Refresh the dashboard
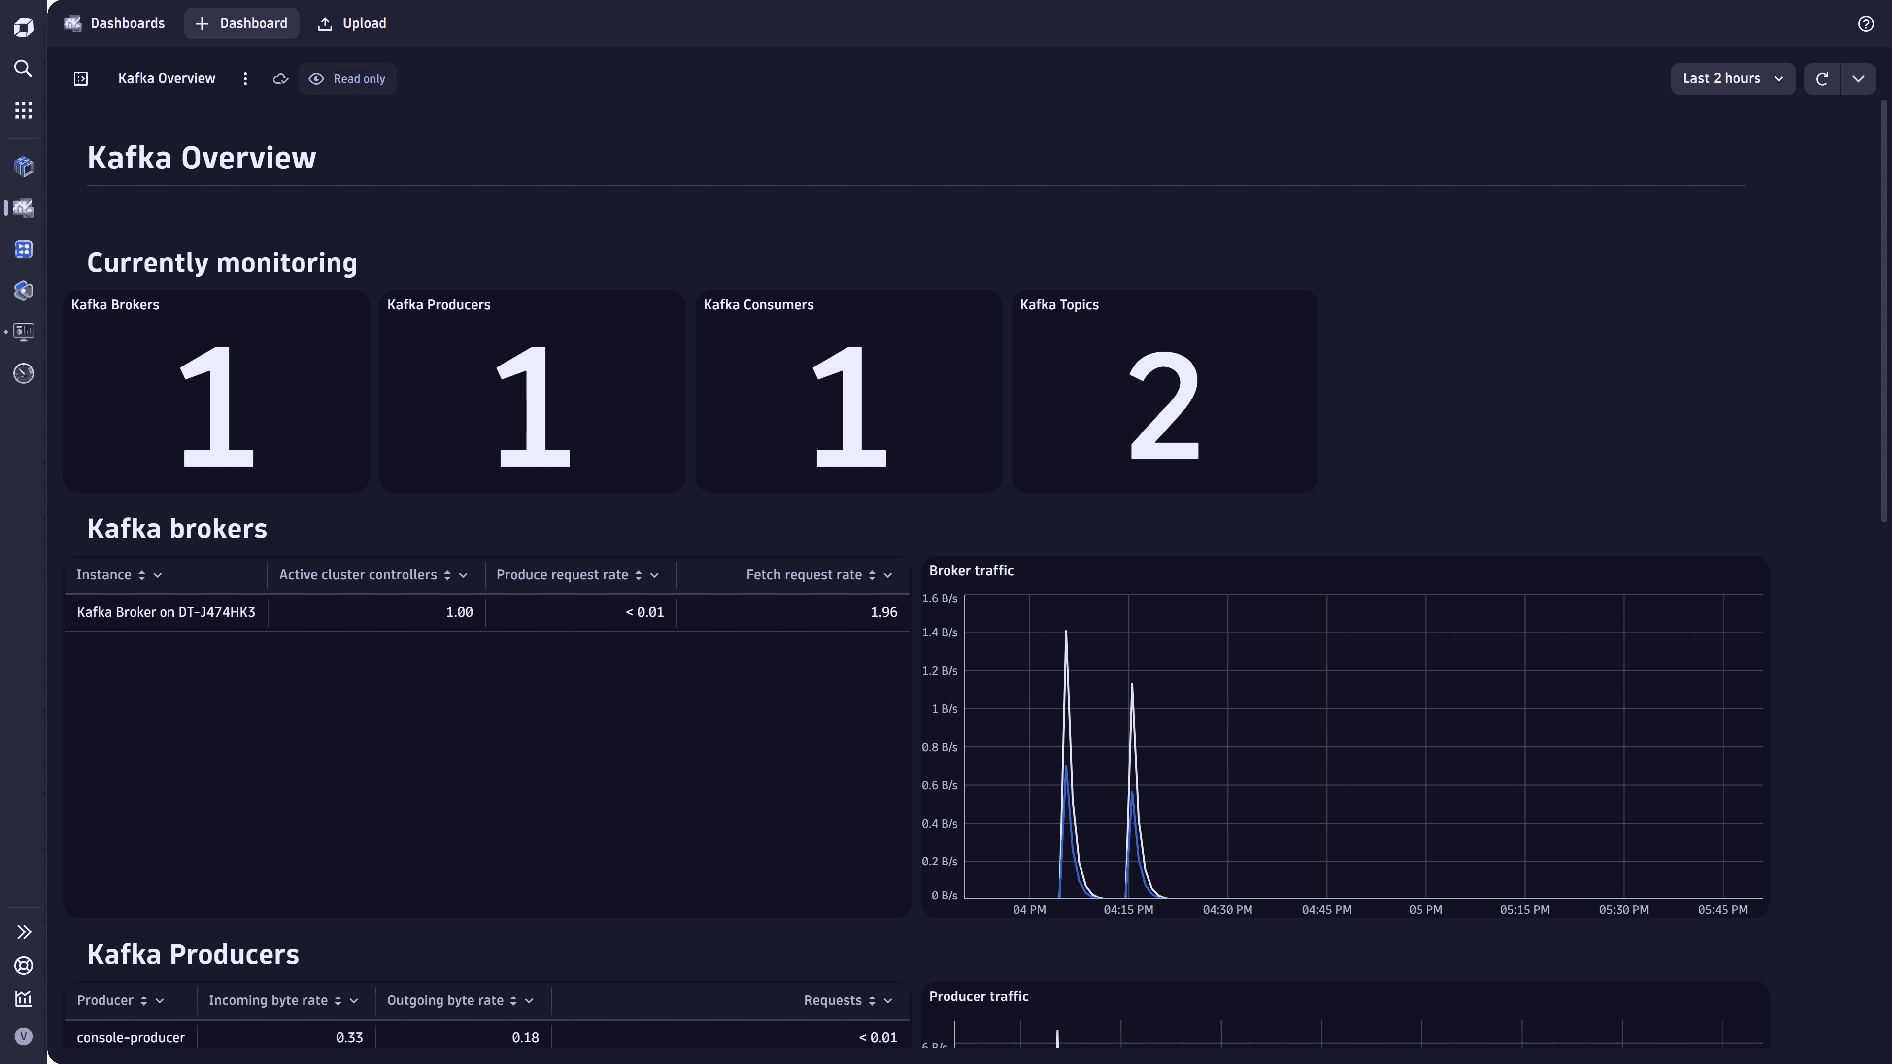This screenshot has height=1064, width=1892. click(x=1822, y=79)
